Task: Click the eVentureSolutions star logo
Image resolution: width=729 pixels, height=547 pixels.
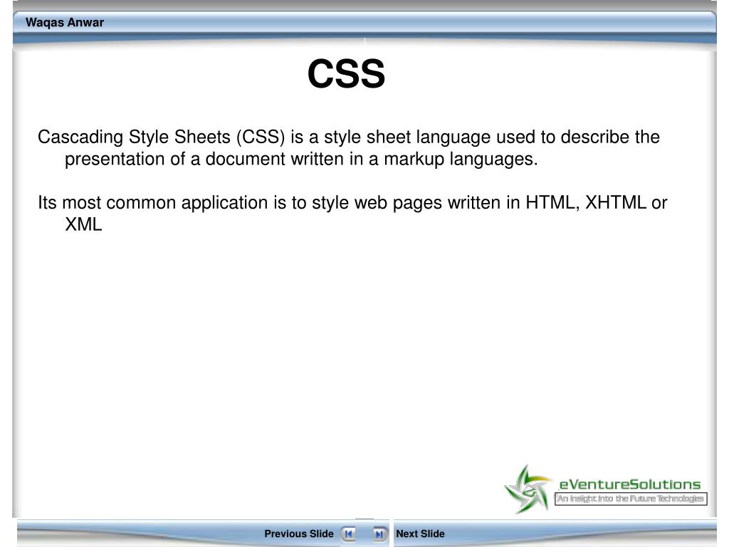Action: coord(528,489)
